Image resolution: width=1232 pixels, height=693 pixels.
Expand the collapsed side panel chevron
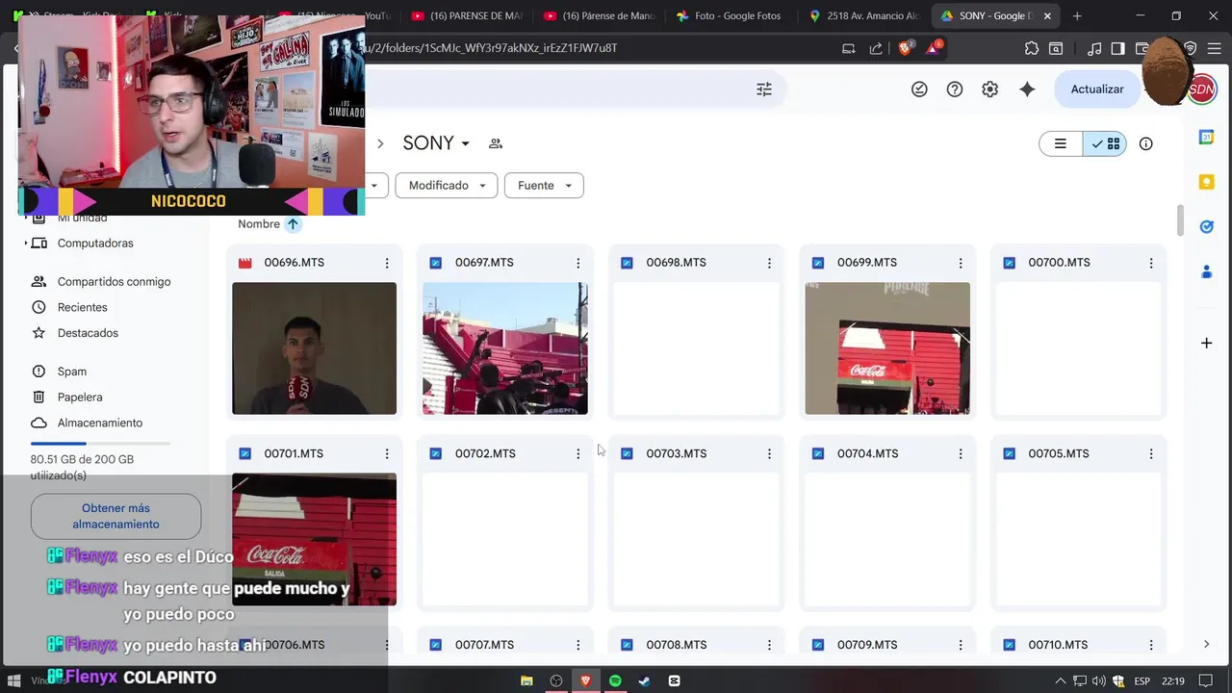click(1206, 644)
